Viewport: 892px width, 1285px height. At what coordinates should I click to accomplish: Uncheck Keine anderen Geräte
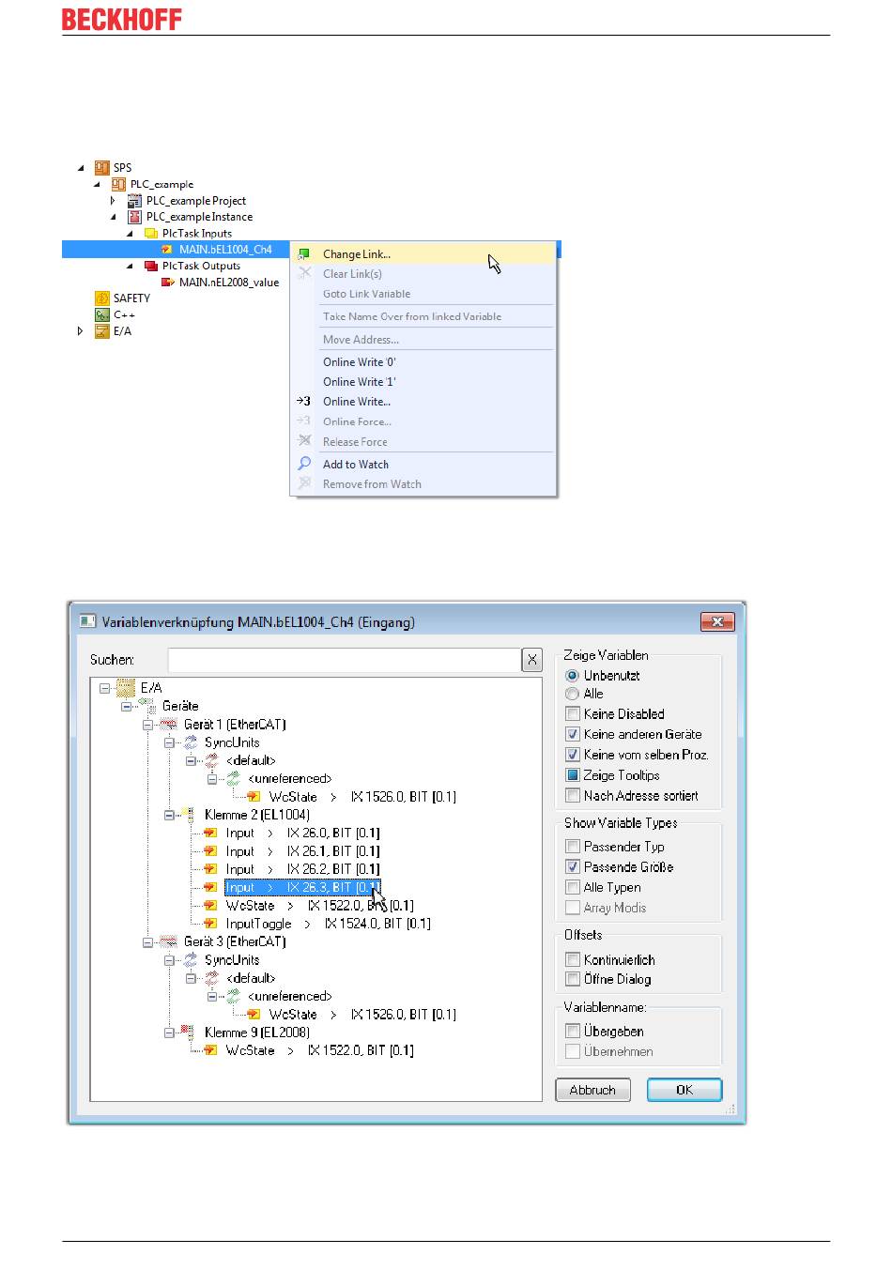coord(573,735)
